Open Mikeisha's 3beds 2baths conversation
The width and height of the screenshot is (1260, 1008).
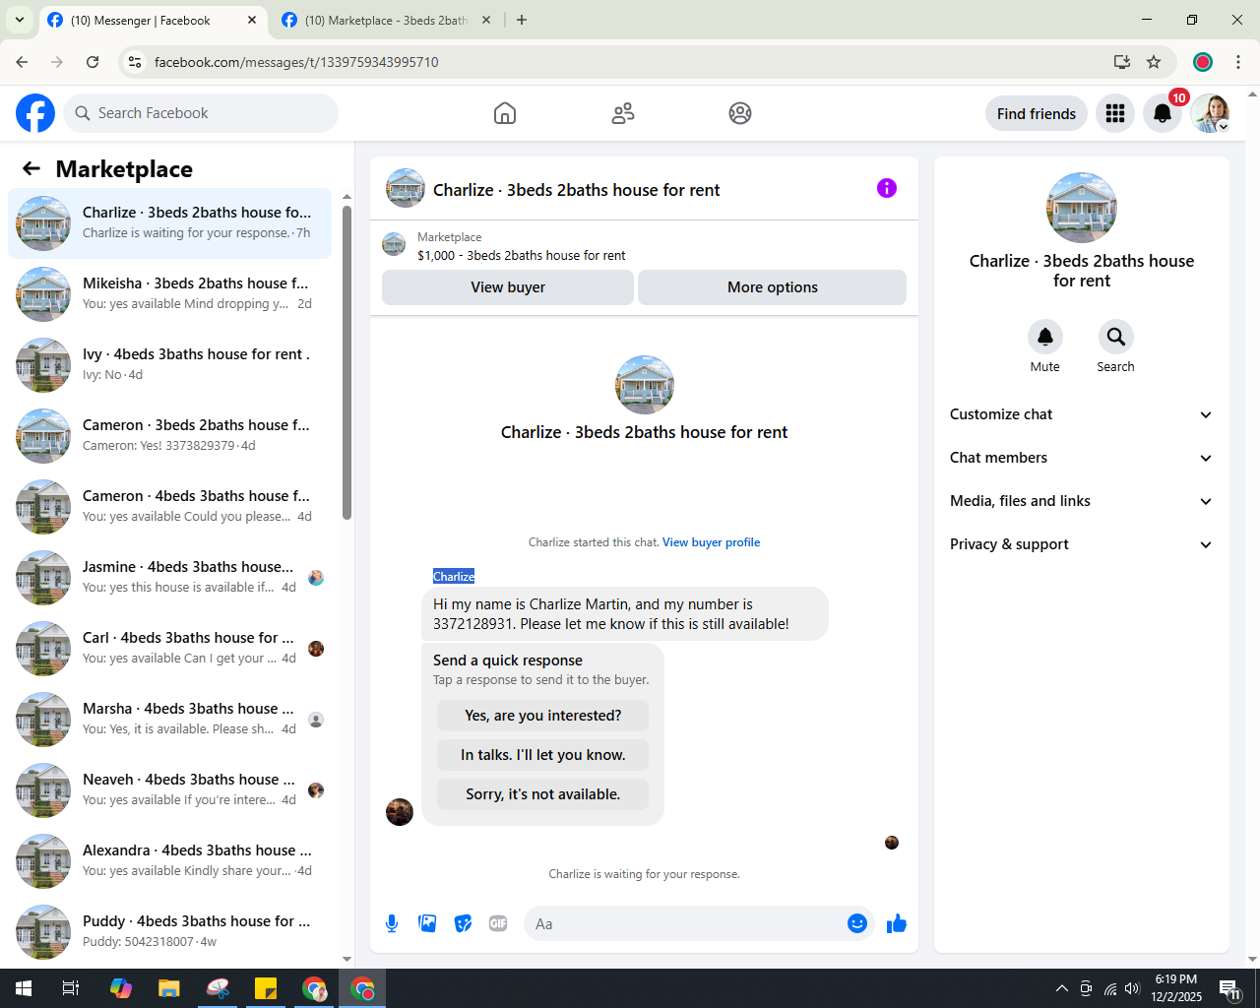(169, 293)
